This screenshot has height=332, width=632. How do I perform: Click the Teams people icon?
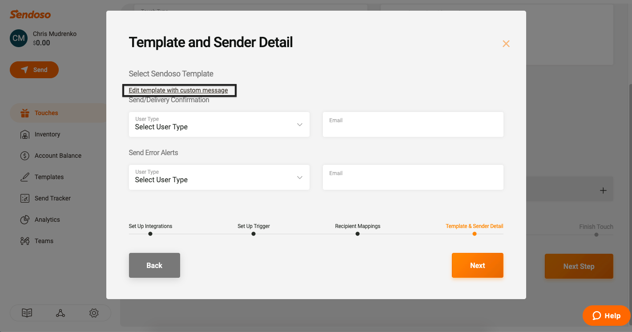pyautogui.click(x=25, y=241)
